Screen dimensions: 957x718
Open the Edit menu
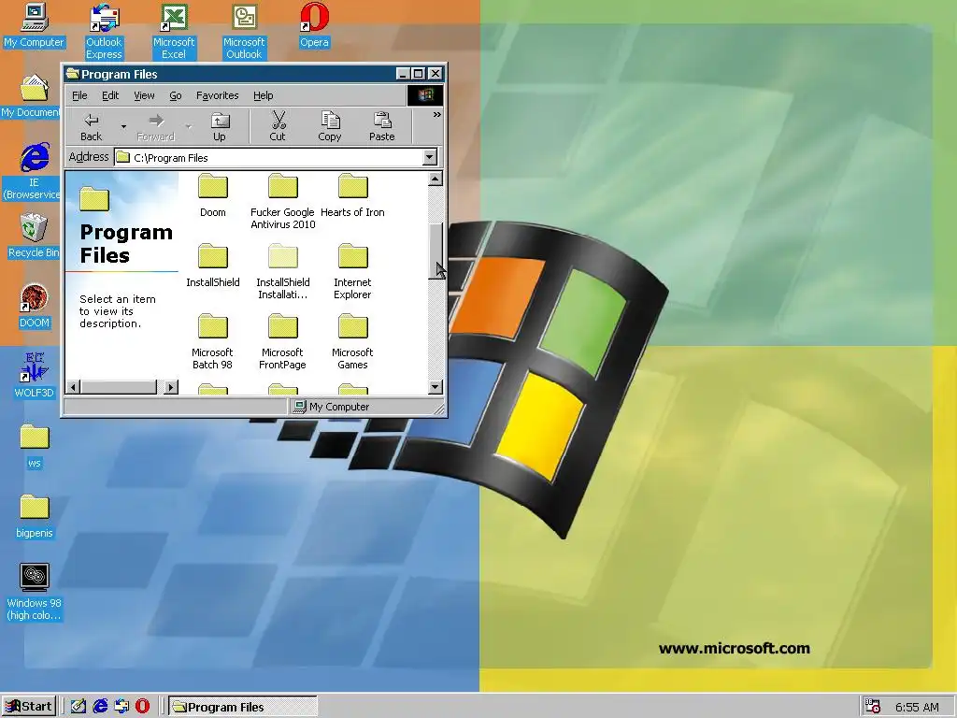tap(110, 95)
